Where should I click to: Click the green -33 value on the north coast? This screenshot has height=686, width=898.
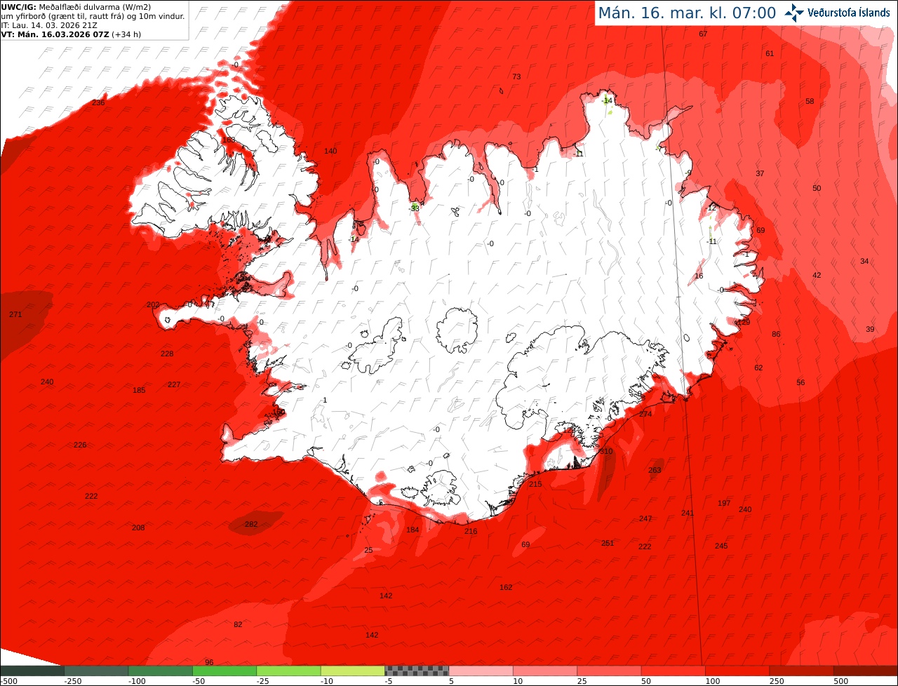415,208
